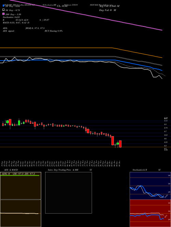Click the 'MACD: 0.55, 0.67, -0.12 D' readout
The width and height of the screenshot is (171, 227).
point(16,23)
